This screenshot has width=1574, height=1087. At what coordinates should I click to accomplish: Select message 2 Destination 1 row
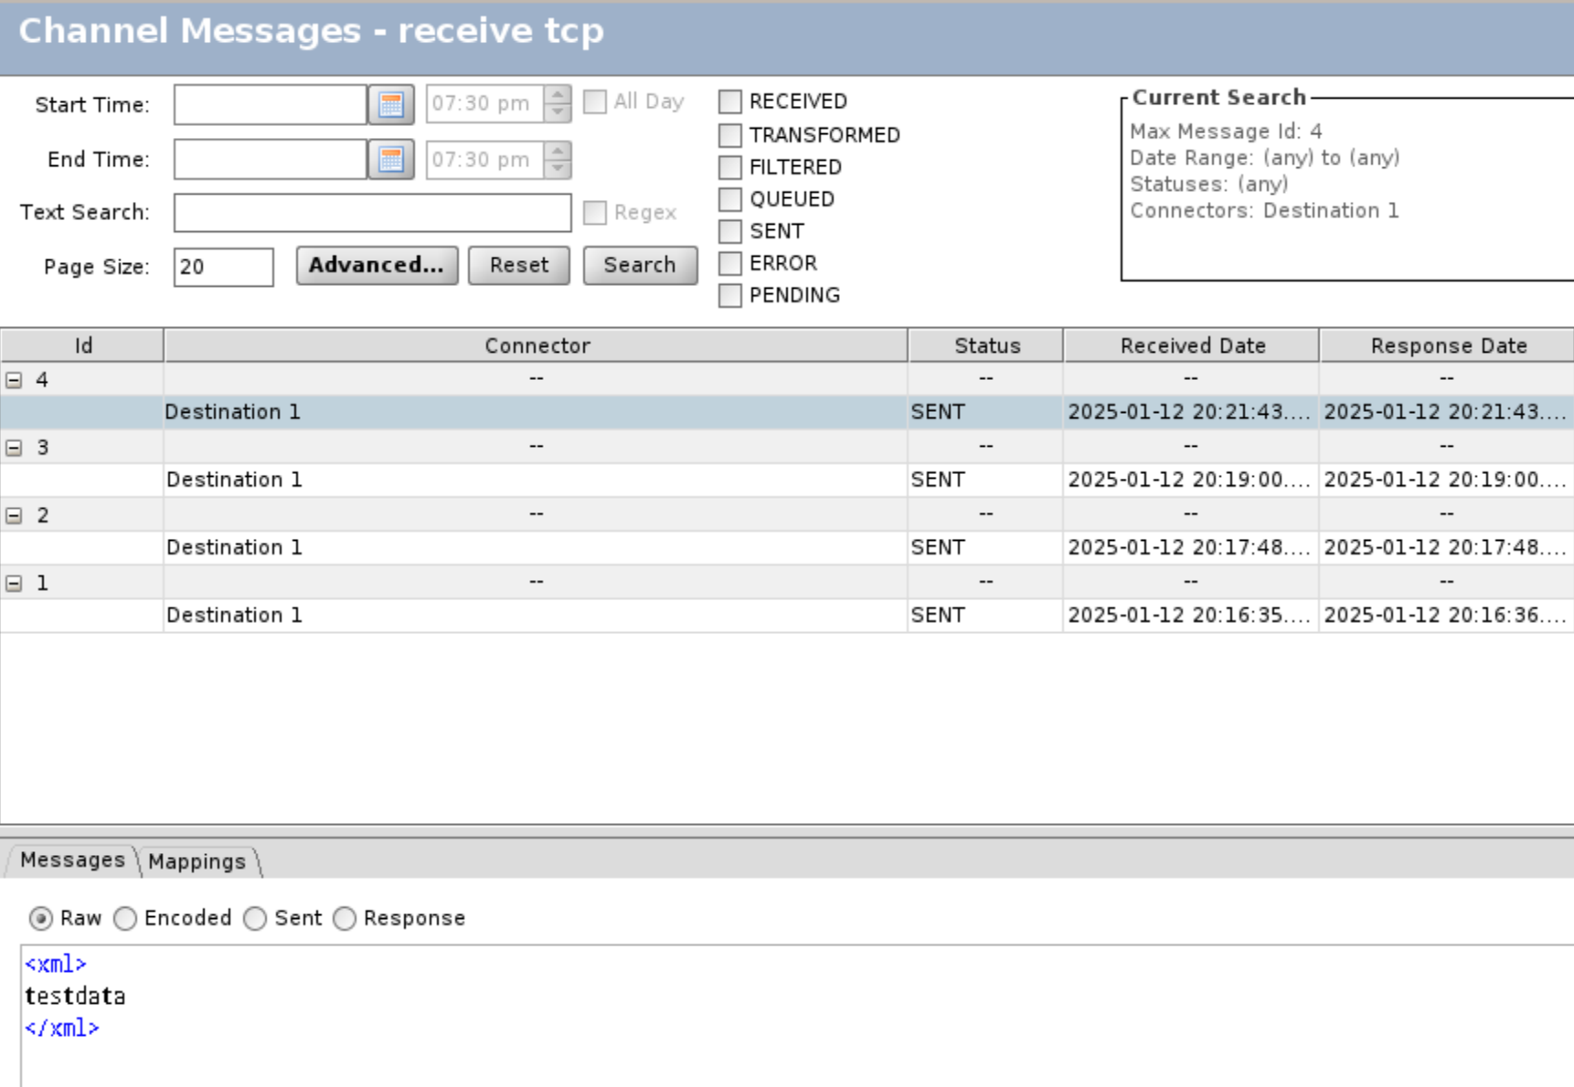point(535,547)
